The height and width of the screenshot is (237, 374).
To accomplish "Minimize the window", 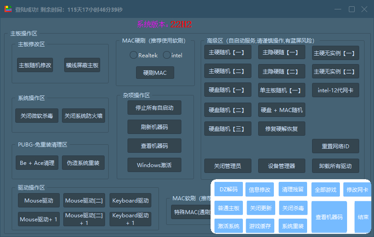I will (x=337, y=9).
